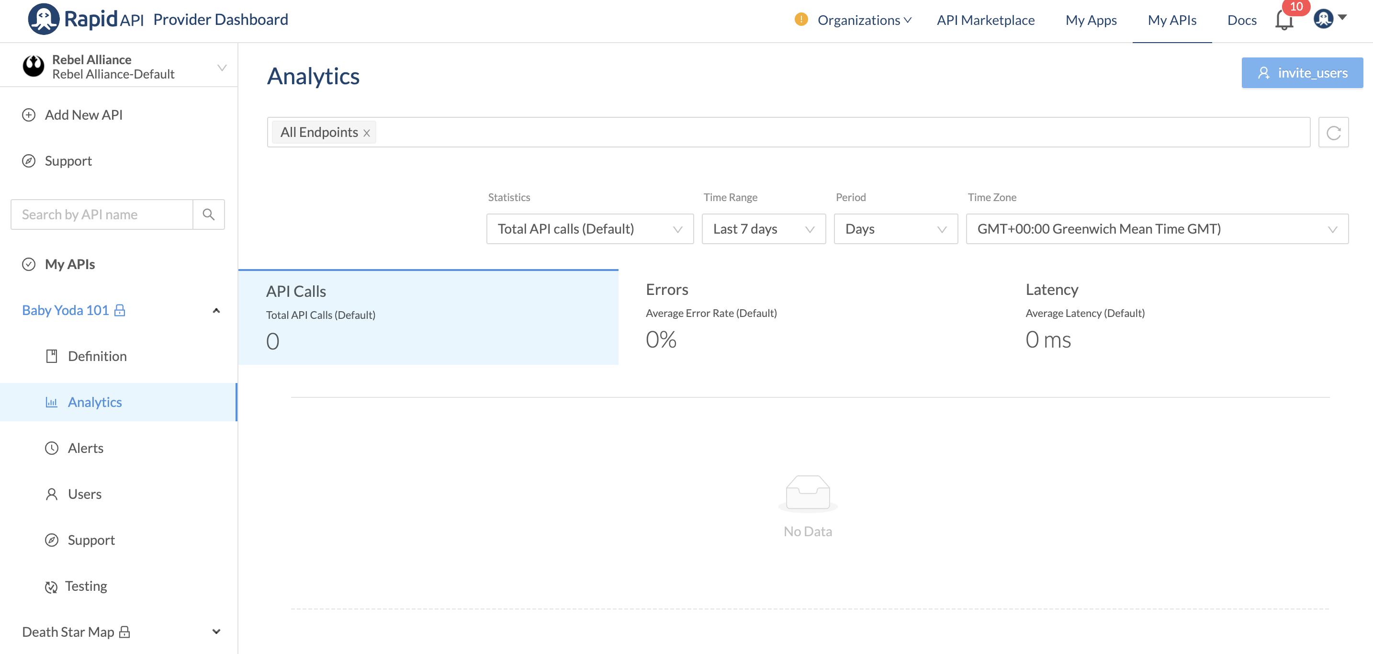1373x654 pixels.
Task: Open the user avatar menu
Action: click(x=1323, y=19)
